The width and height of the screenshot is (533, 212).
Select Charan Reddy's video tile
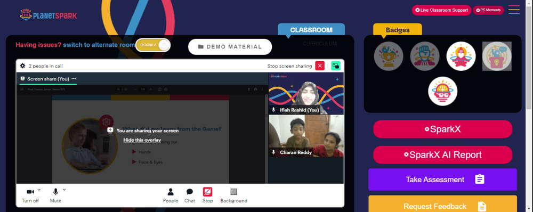pos(306,136)
